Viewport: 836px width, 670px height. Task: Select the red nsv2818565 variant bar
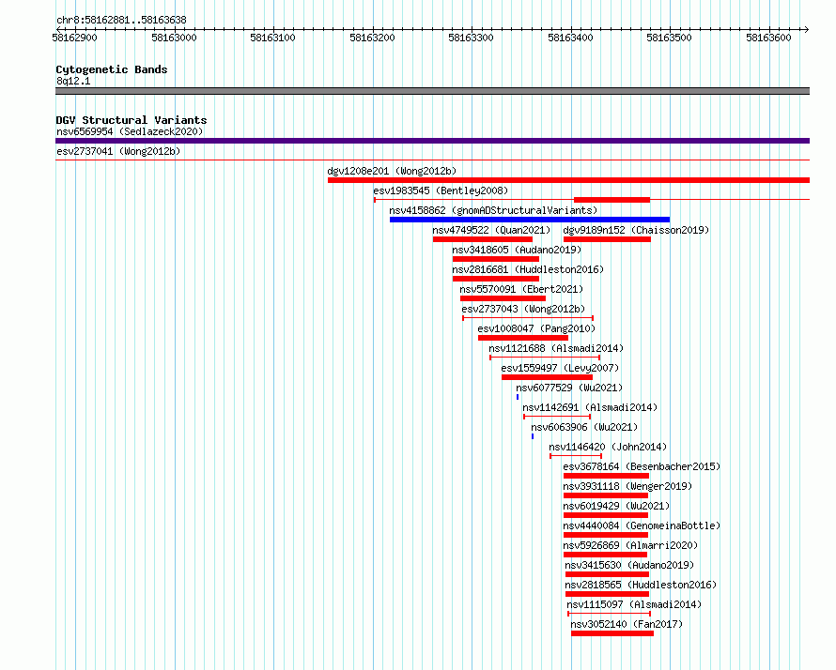(x=607, y=594)
